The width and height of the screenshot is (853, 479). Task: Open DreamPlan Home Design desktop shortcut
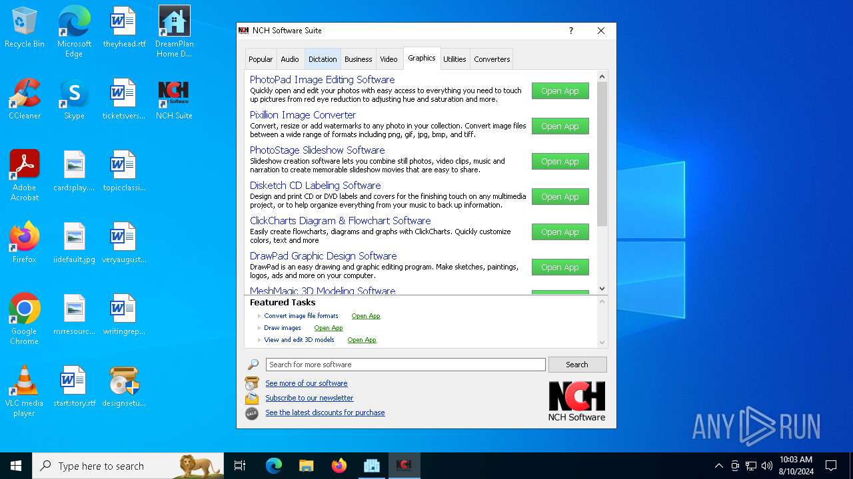174,31
